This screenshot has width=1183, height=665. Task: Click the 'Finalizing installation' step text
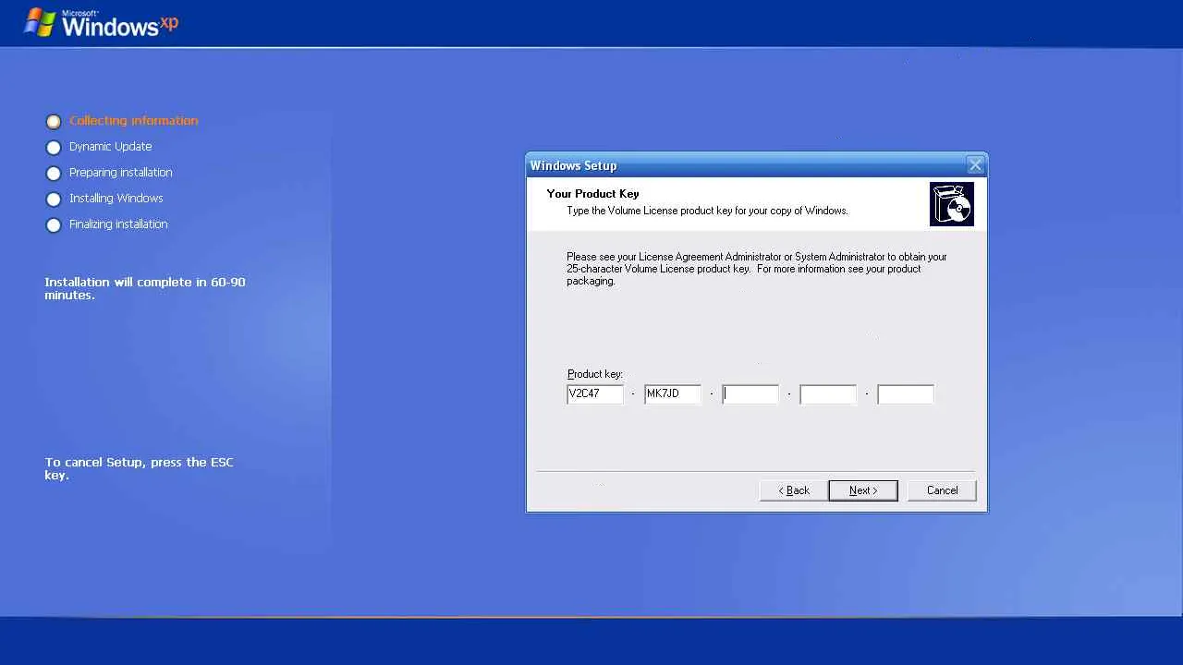[118, 224]
